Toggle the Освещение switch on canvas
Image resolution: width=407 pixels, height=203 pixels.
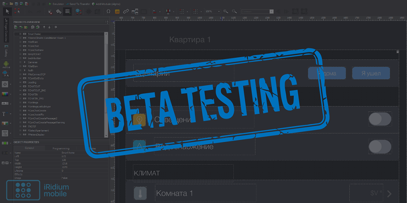(x=380, y=119)
